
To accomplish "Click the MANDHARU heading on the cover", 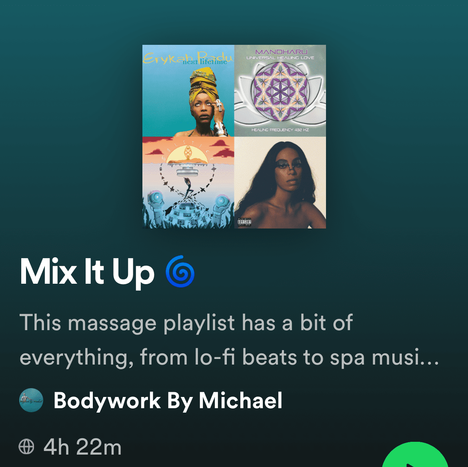I will click(x=281, y=52).
